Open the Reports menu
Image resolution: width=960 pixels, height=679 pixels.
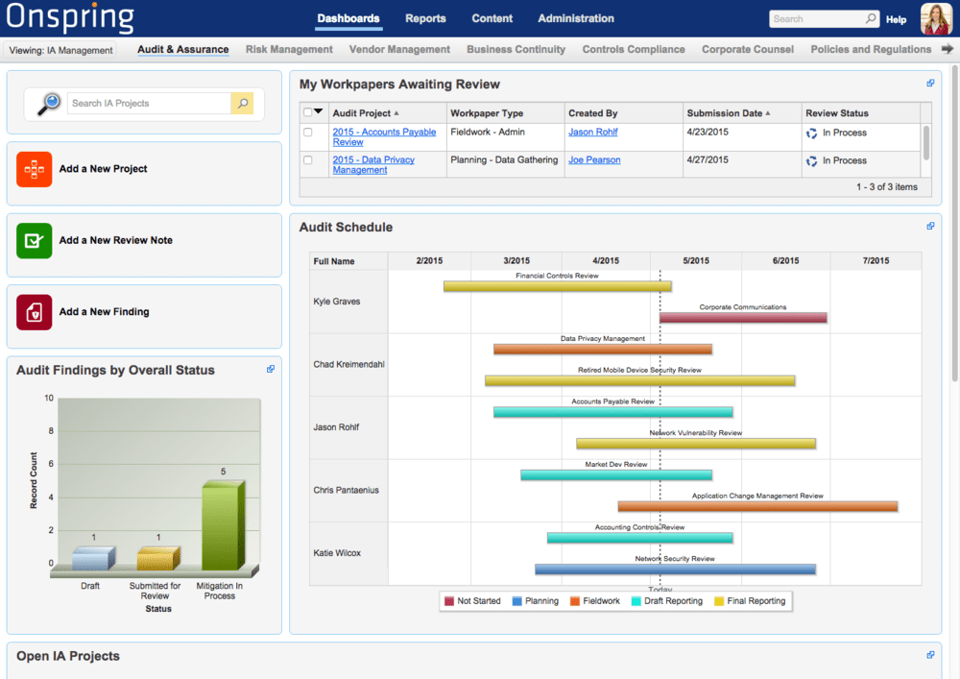pos(425,18)
